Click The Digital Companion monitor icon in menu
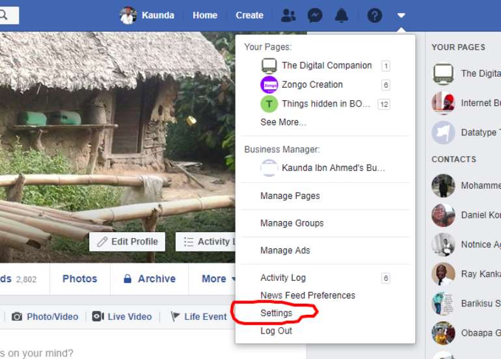Screen dimensions: 501x359 tap(269, 66)
